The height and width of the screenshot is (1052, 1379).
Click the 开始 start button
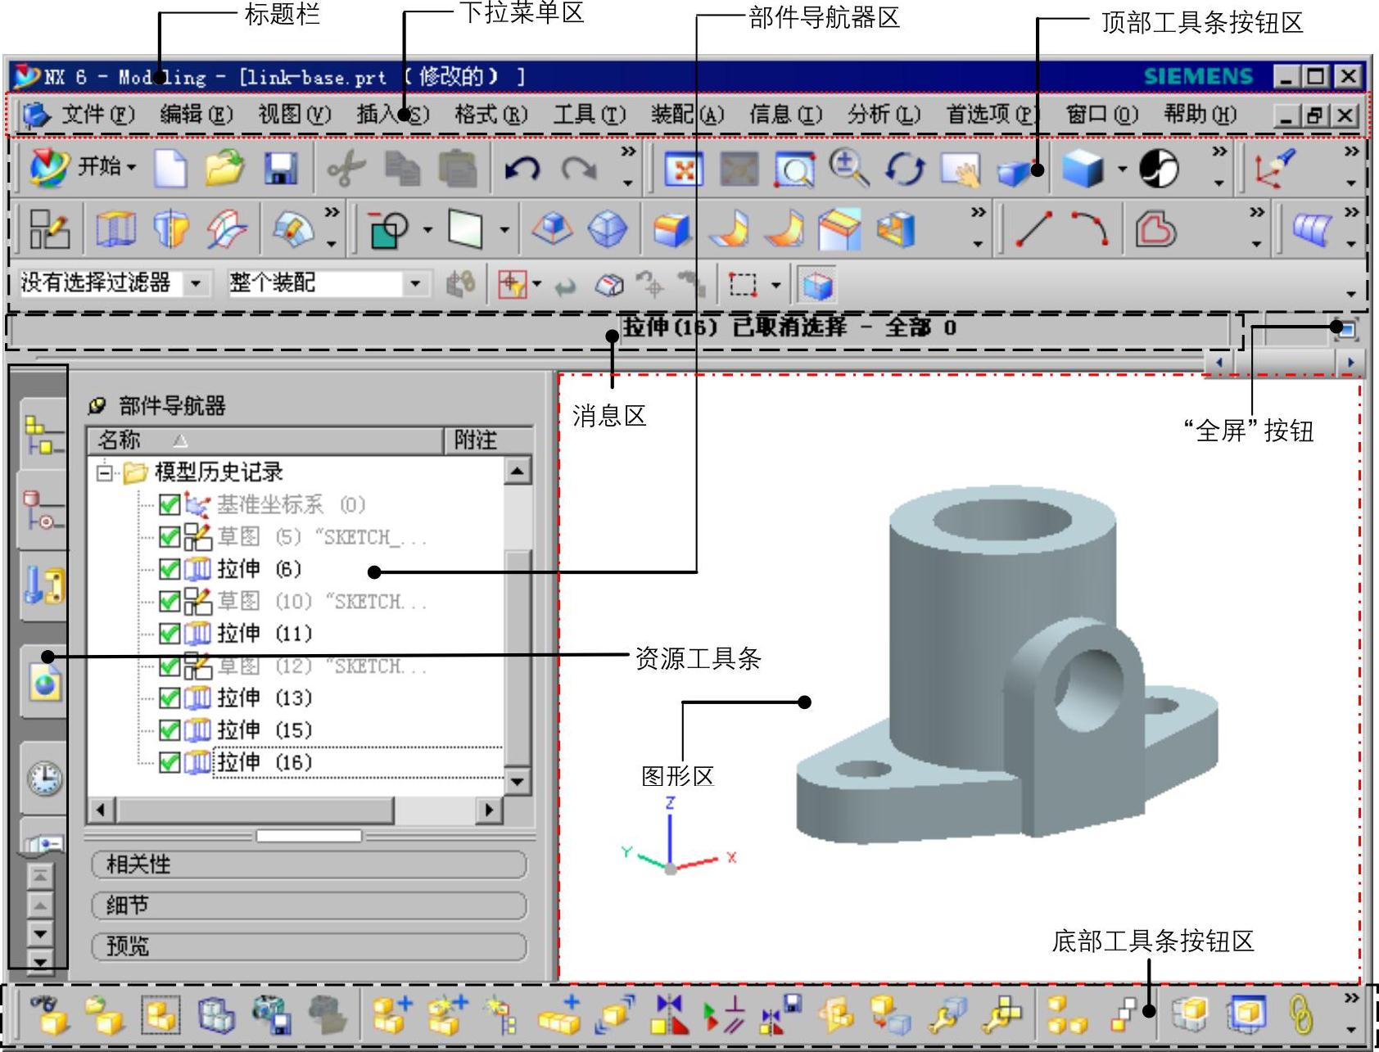tap(82, 167)
